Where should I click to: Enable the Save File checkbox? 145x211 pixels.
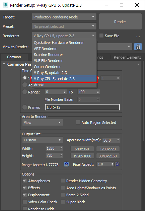pos(101,36)
